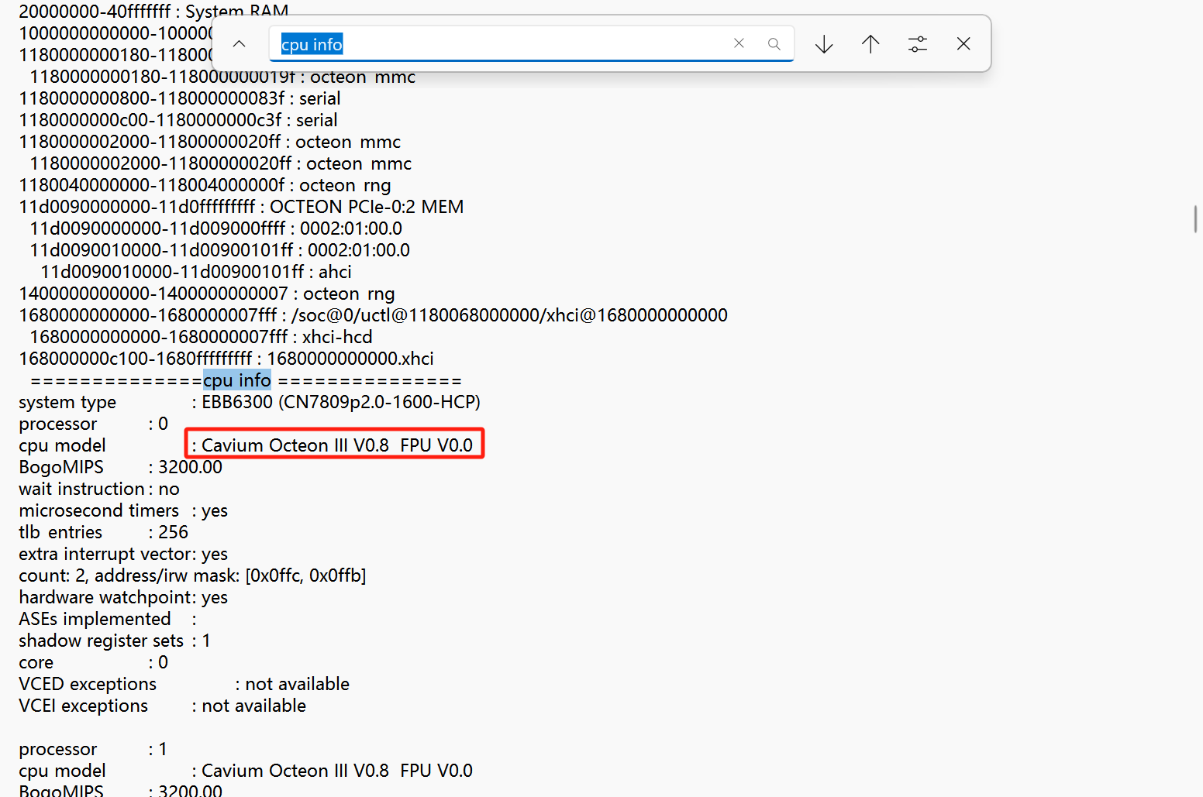The height and width of the screenshot is (797, 1203).
Task: Clear the search text with the X icon
Action: pos(739,44)
